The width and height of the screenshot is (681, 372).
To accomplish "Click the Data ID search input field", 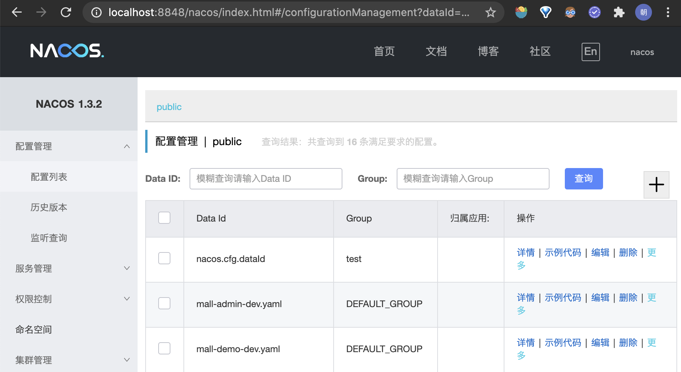I will pyautogui.click(x=266, y=179).
